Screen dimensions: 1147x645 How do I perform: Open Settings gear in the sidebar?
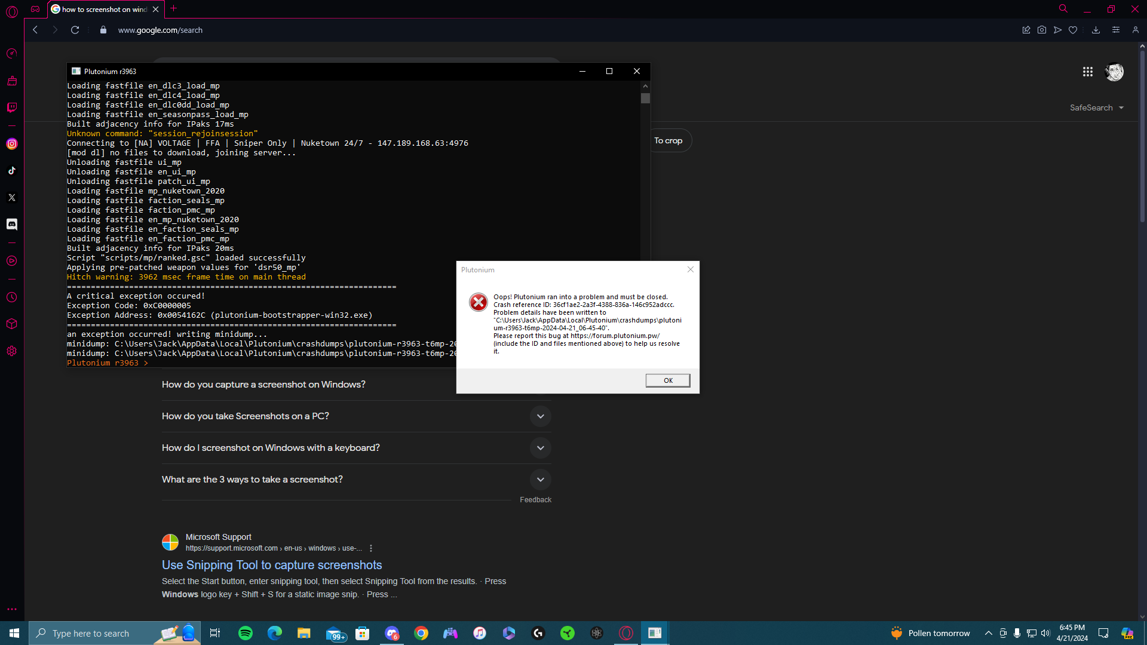click(11, 351)
